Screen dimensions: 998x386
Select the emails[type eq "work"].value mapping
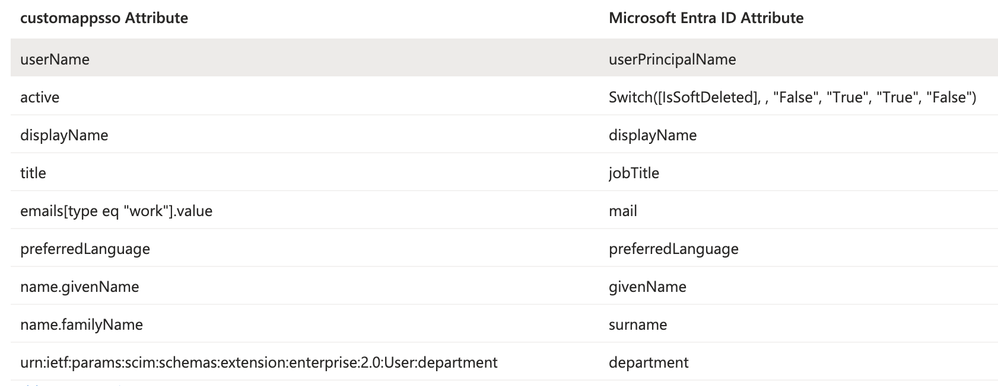tap(116, 211)
